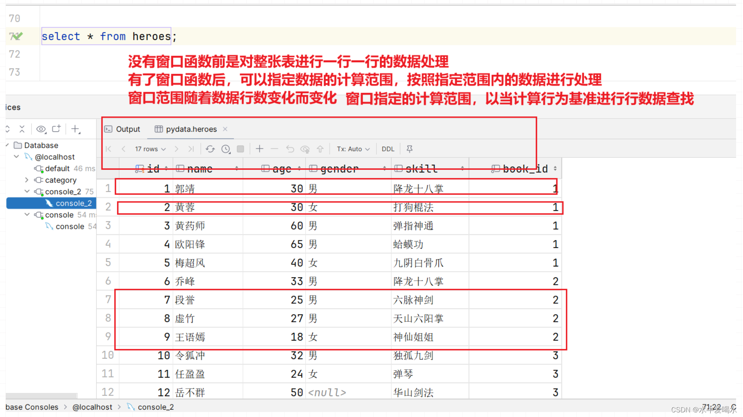
Task: Reload the table data with the refresh icon
Action: (210, 149)
